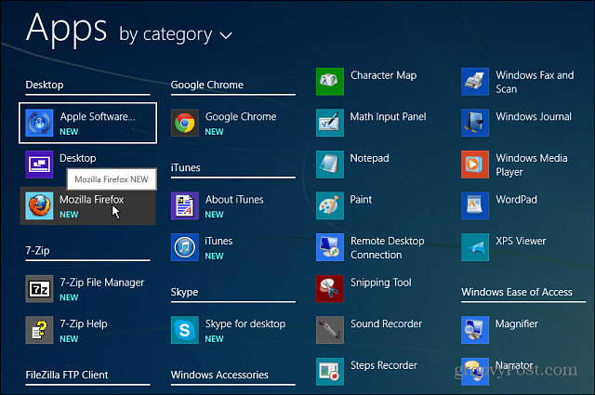Click the Desktop tile icon
595x395 pixels.
click(39, 165)
